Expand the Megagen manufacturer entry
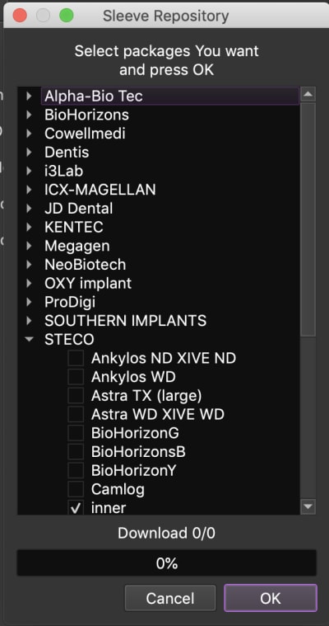Image resolution: width=329 pixels, height=626 pixels. point(29,246)
